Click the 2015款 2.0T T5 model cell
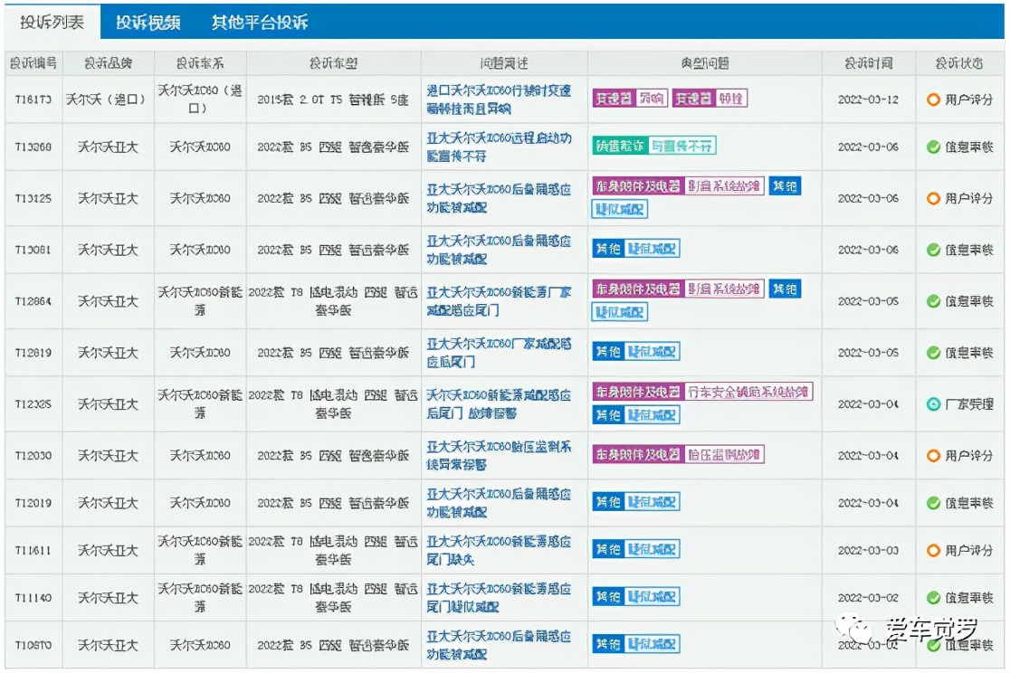Screen dimensions: 1010x673 [x=333, y=100]
